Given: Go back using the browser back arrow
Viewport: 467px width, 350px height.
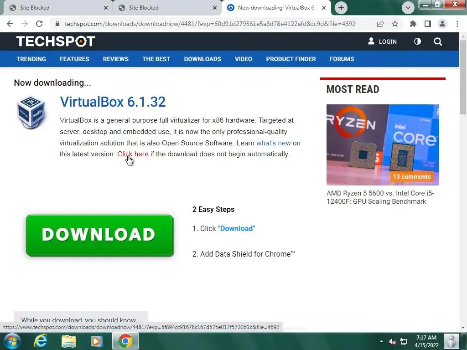Looking at the screenshot, I should tap(10, 24).
